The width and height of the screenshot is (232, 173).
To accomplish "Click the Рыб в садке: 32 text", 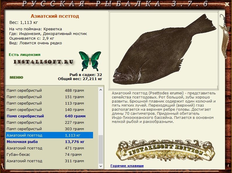I will tap(86, 75).
